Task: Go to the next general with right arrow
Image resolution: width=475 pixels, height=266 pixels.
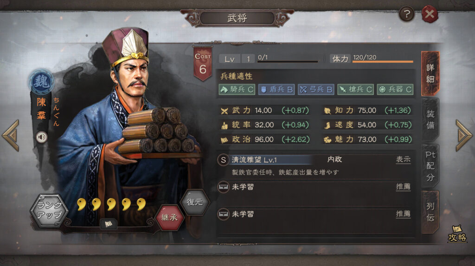Action: pos(464,135)
